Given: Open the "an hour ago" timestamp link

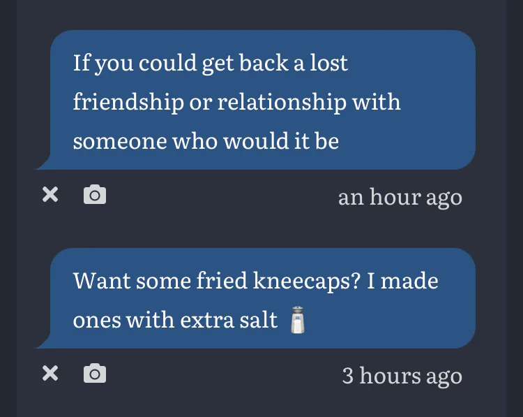Looking at the screenshot, I should point(400,197).
